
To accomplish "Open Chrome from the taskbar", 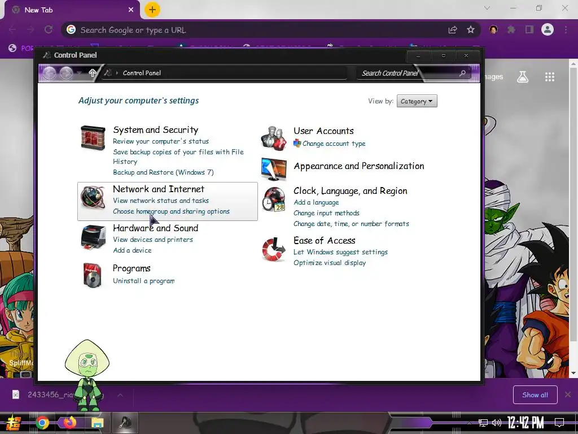I will click(42, 423).
